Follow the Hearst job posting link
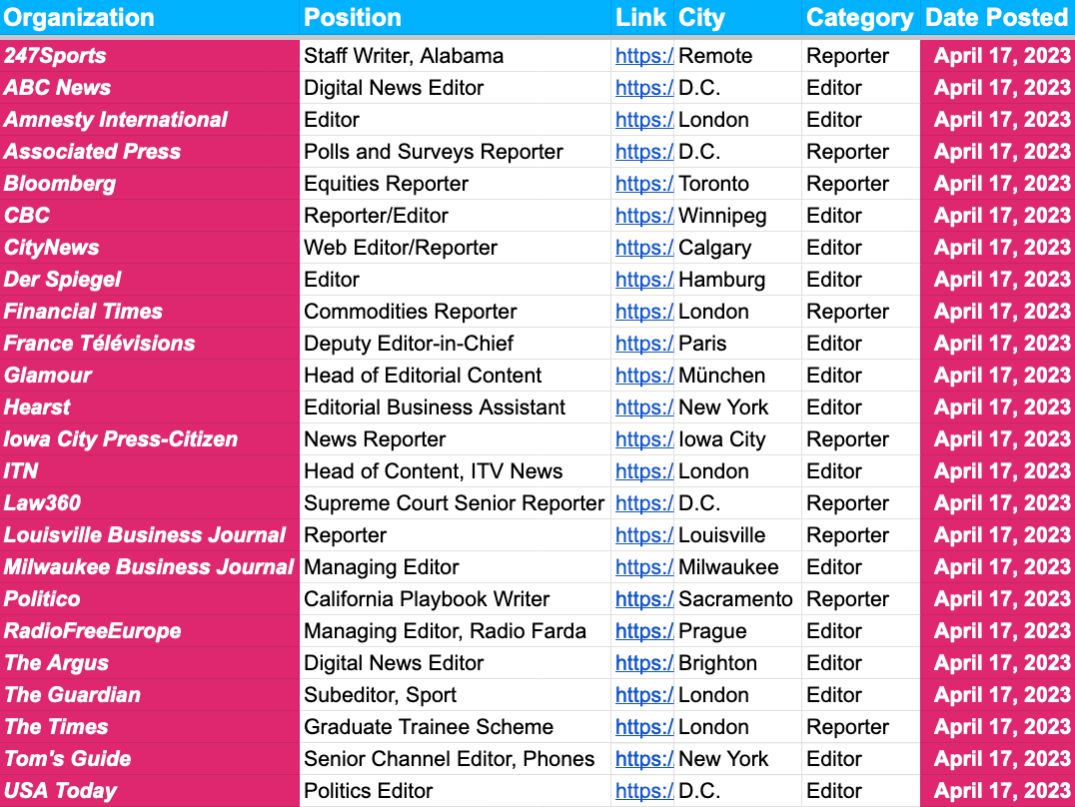1075x807 pixels. pyautogui.click(x=643, y=407)
